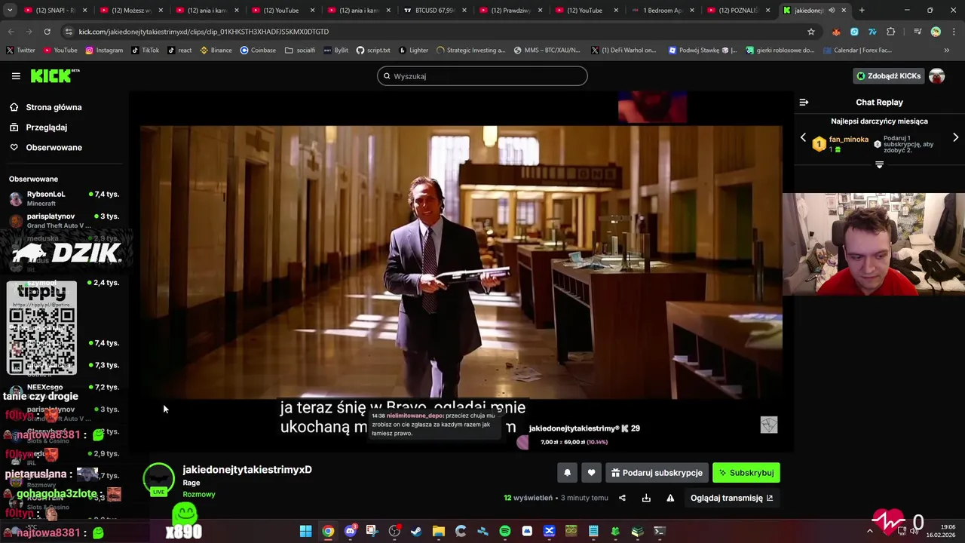965x543 pixels.
Task: Open the Extensions puzzle menu
Action: 891,32
